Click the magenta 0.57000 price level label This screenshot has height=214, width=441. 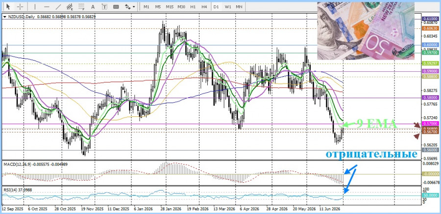(x=430, y=124)
